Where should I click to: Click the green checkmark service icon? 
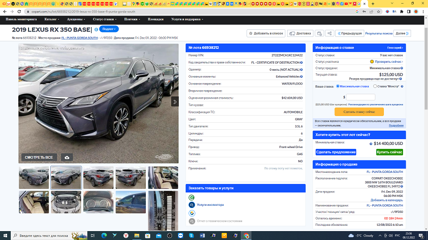(192, 197)
